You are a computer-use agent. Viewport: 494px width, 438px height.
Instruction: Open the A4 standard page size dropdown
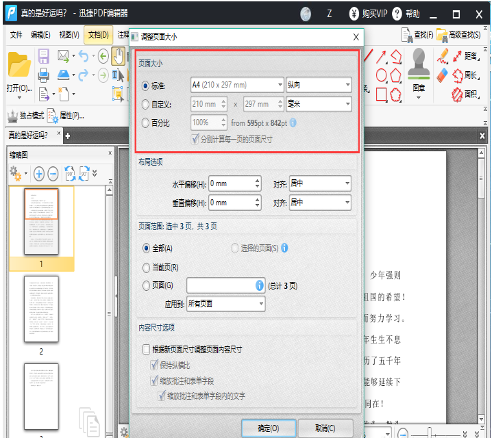pos(236,85)
